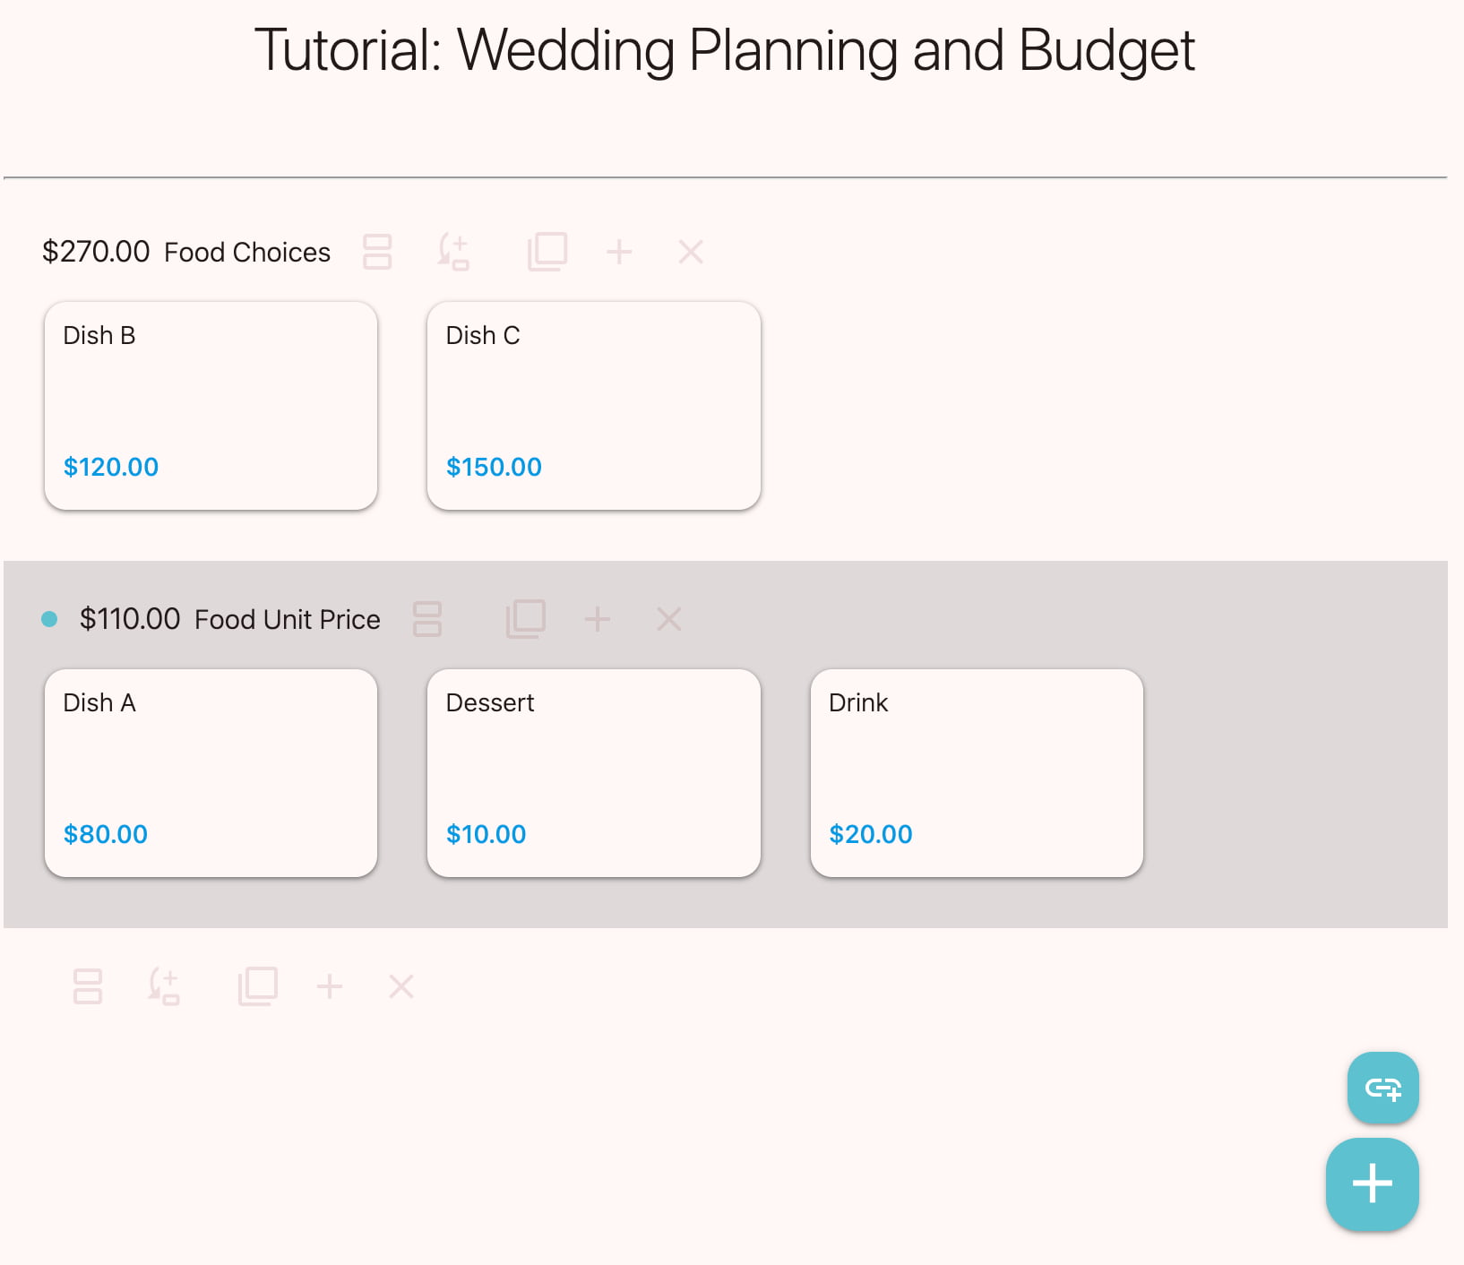The height and width of the screenshot is (1265, 1464).
Task: Click the teal link-add floating button
Action: [1382, 1088]
